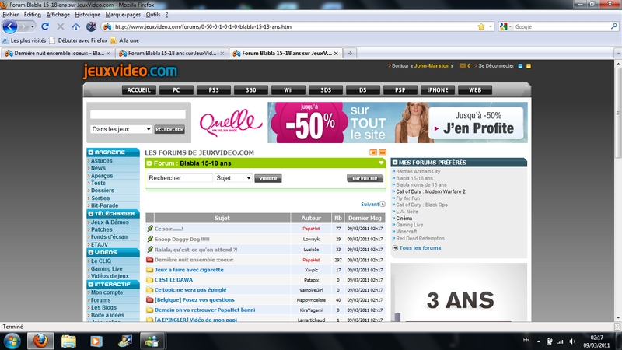The height and width of the screenshot is (350, 622).
Task: Click the VALIDER button
Action: coord(268,179)
